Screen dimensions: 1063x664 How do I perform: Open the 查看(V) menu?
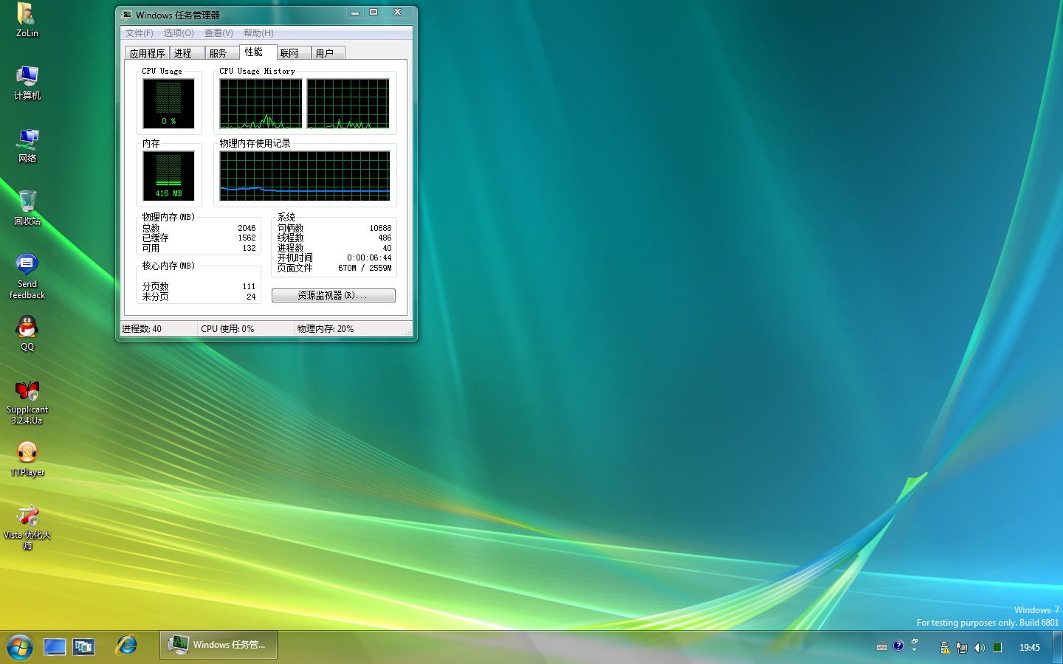point(219,32)
